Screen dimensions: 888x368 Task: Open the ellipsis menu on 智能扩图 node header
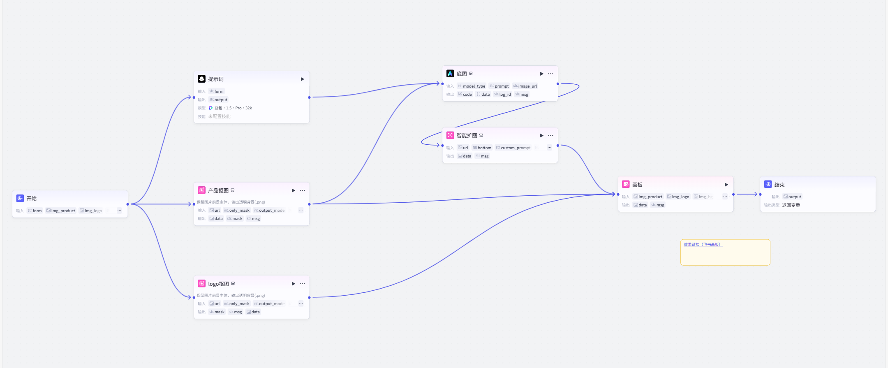pos(550,136)
